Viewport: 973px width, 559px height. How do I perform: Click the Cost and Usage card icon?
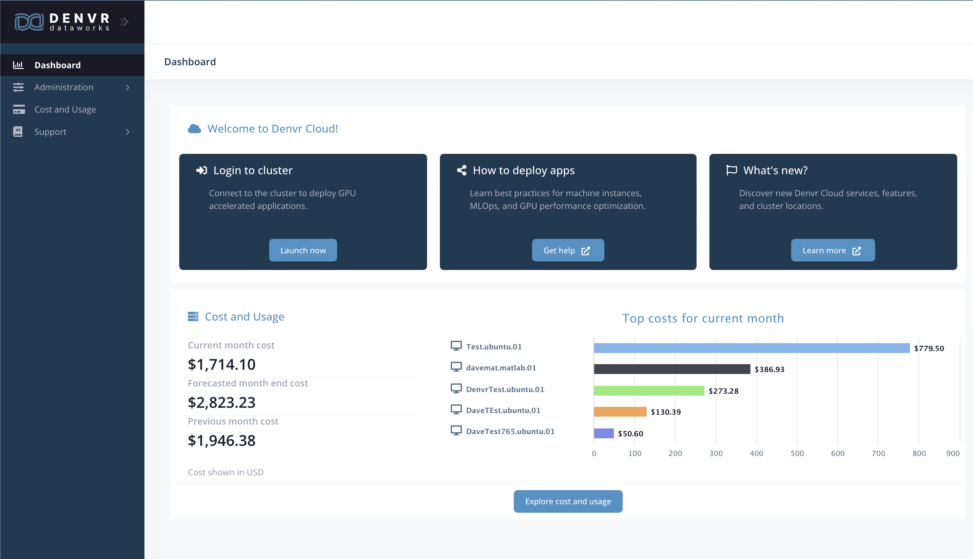(x=18, y=110)
